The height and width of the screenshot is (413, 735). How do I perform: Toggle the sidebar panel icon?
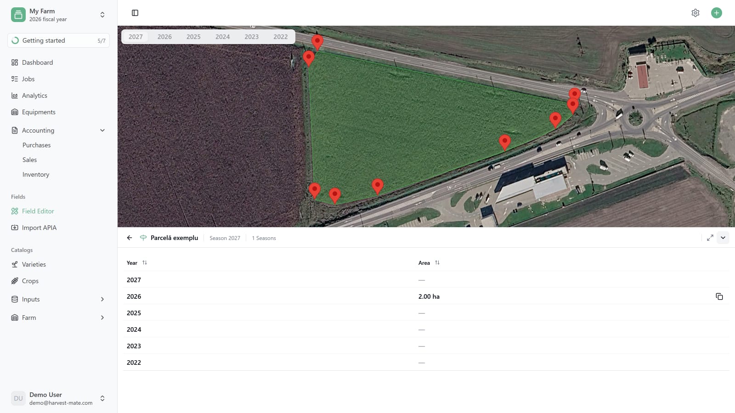coord(135,13)
